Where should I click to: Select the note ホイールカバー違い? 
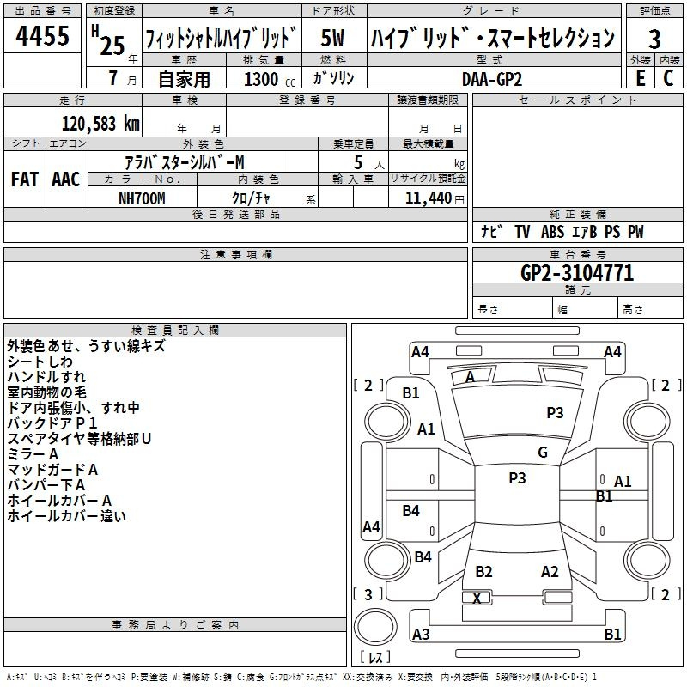coord(67,516)
